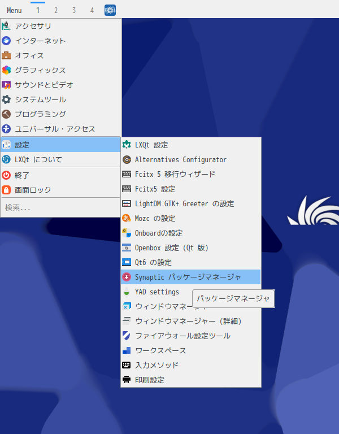
Task: Open Qt6 の設定 icon
Action: [x=127, y=262]
